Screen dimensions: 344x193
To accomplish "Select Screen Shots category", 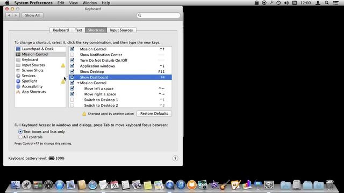I will click(40, 70).
